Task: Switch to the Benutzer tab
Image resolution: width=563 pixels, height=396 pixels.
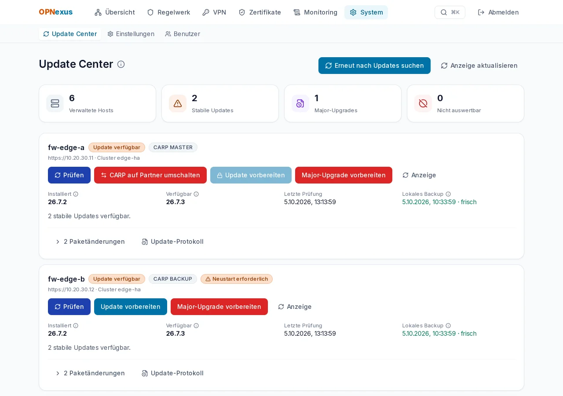Action: (183, 34)
